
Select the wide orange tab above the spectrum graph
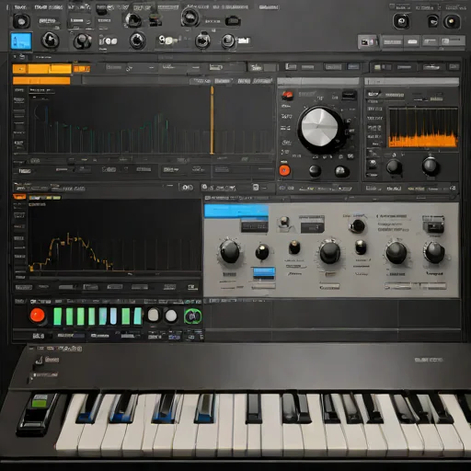point(42,69)
